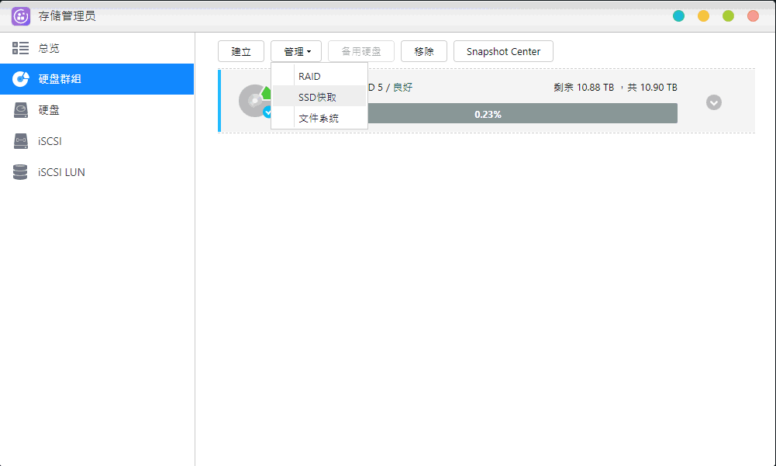Open Snapshot Center
This screenshot has height=466, width=776.
click(503, 51)
